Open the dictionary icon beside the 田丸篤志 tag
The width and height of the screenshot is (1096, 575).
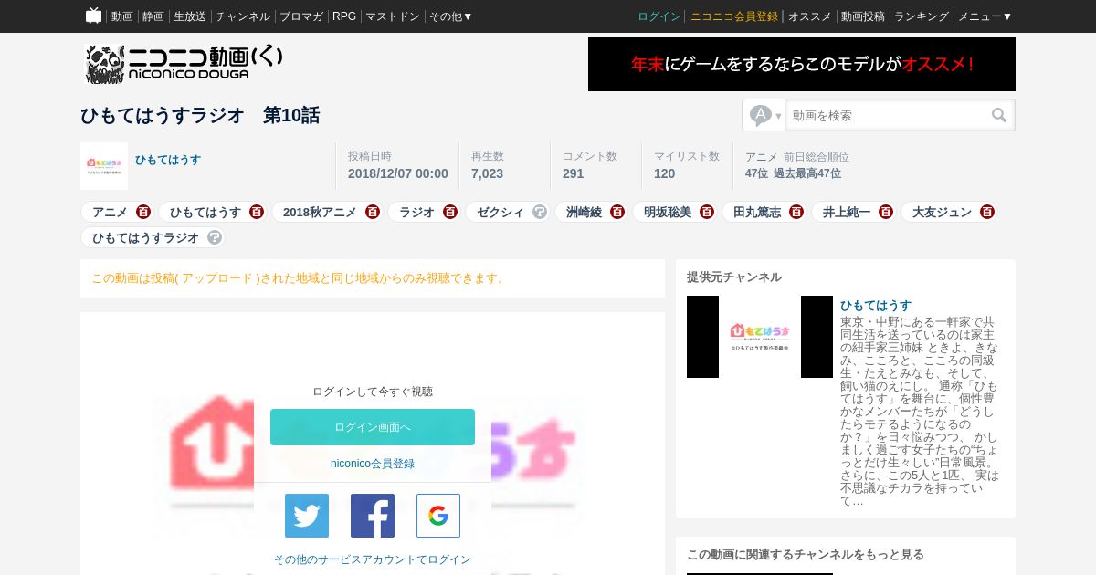[x=796, y=212]
